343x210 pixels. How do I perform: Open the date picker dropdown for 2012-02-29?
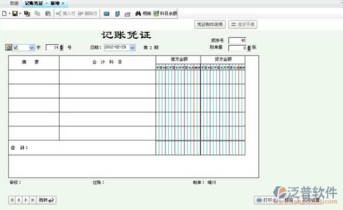coord(132,47)
